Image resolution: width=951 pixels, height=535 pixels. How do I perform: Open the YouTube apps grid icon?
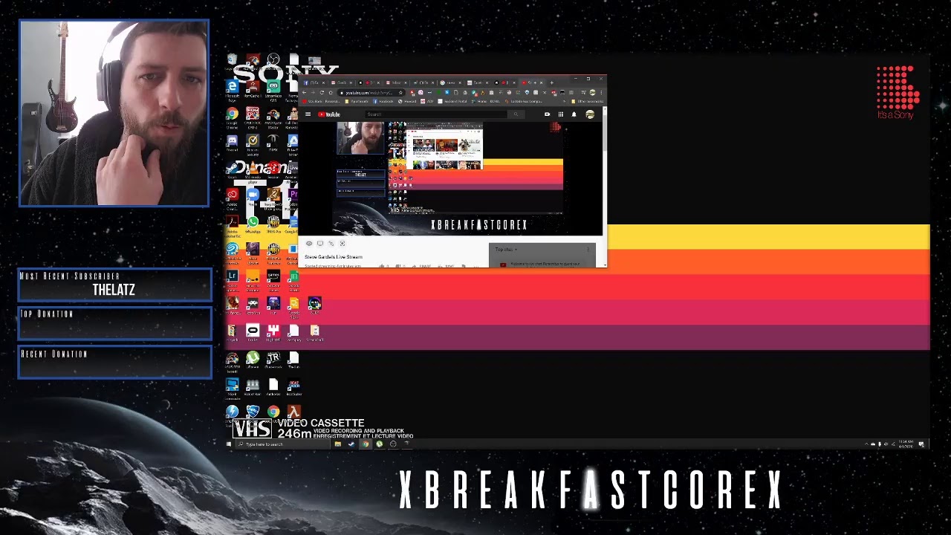(x=560, y=114)
